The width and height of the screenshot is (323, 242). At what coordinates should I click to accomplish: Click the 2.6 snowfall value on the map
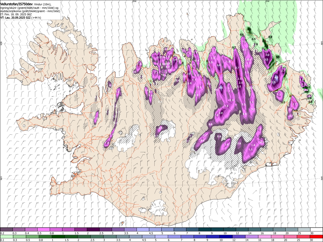click(139, 64)
